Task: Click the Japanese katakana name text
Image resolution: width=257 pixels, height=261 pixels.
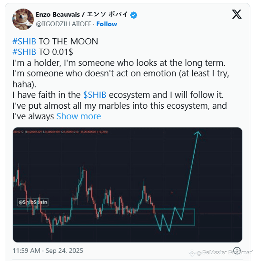Action: [x=108, y=14]
